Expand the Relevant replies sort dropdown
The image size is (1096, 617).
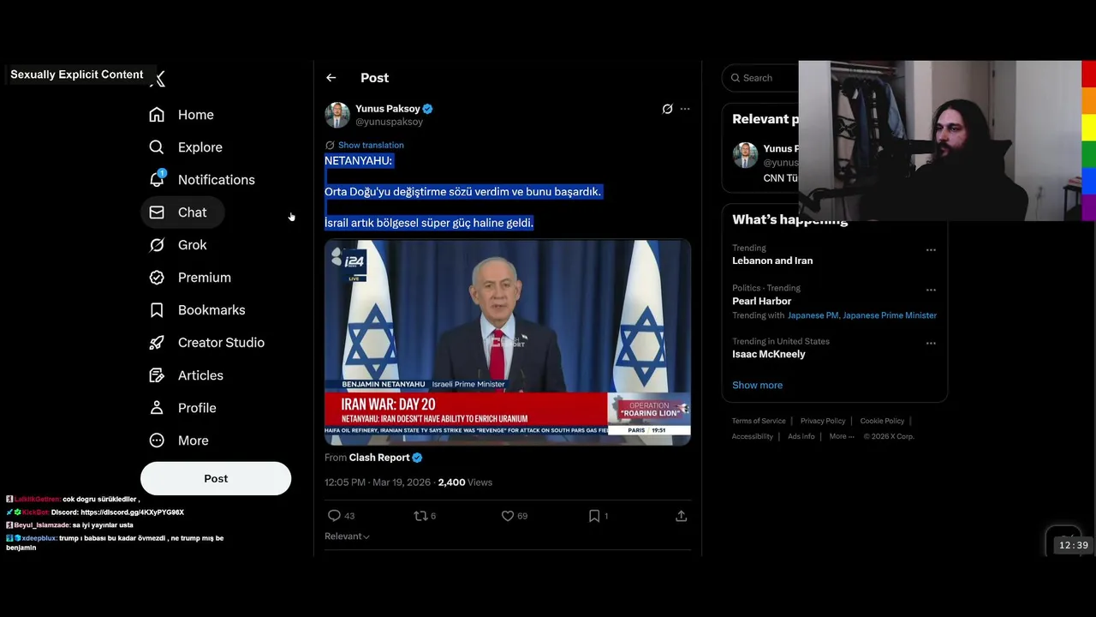coord(347,536)
